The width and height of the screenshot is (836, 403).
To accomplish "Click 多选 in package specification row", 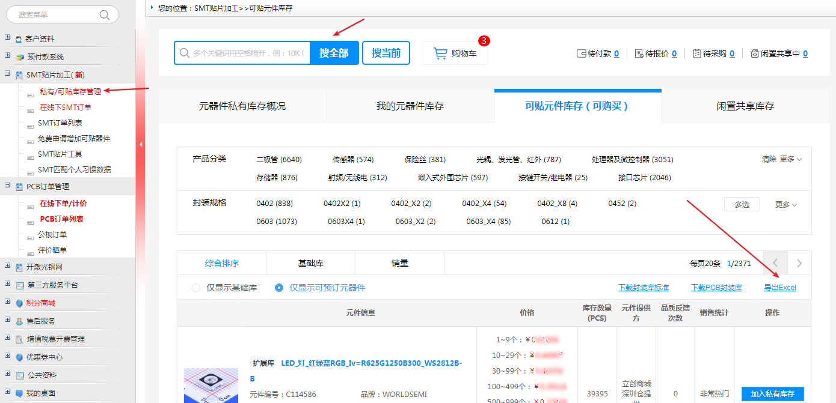I will pos(742,205).
